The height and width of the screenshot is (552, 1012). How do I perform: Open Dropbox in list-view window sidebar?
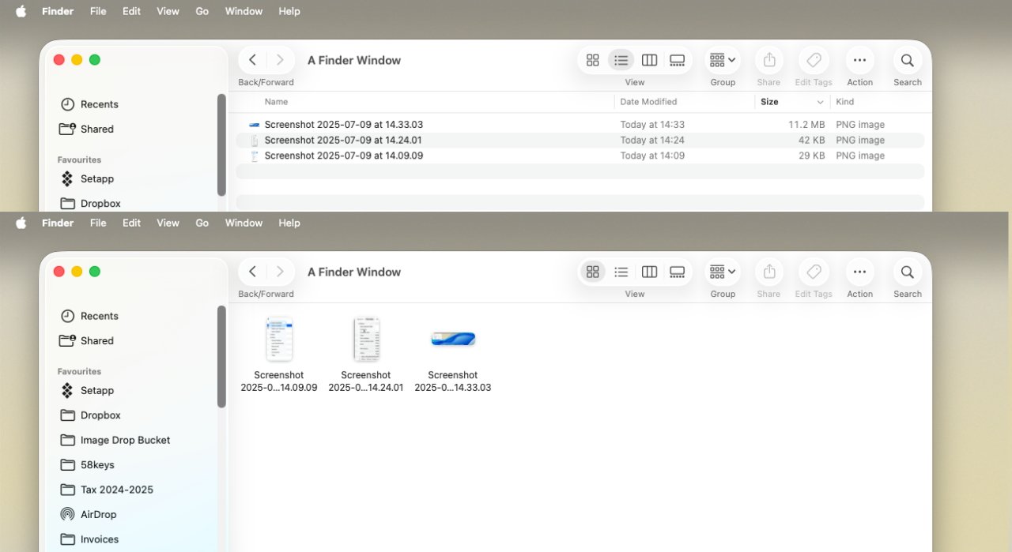91,203
